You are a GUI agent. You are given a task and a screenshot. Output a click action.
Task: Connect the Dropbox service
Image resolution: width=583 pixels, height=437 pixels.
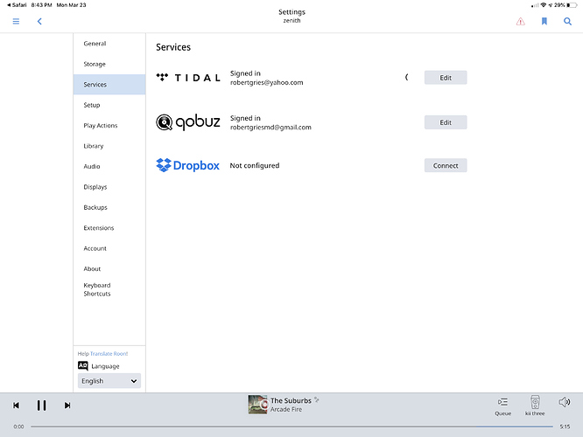[446, 165]
